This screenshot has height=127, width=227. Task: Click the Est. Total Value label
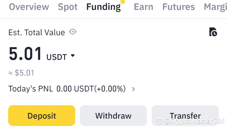[37, 32]
